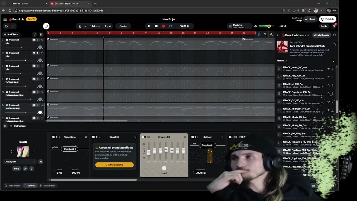Share the preset with the arrow icon

[25, 169]
